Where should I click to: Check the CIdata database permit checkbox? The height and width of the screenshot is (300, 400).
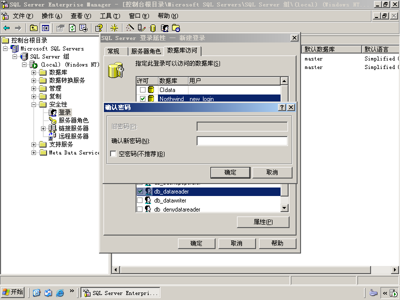tap(142, 90)
